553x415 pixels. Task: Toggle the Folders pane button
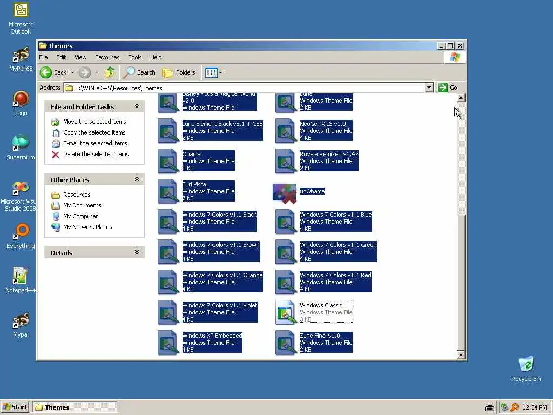pos(179,72)
